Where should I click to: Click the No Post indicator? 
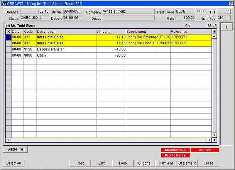tap(205, 150)
